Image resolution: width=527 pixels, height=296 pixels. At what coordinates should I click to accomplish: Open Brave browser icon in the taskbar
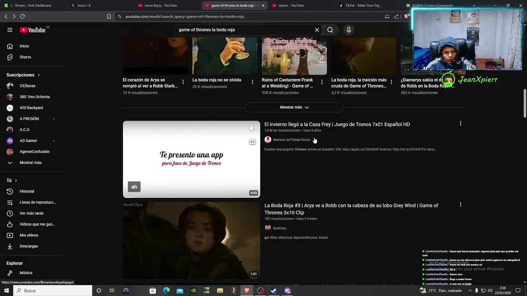tap(247, 291)
